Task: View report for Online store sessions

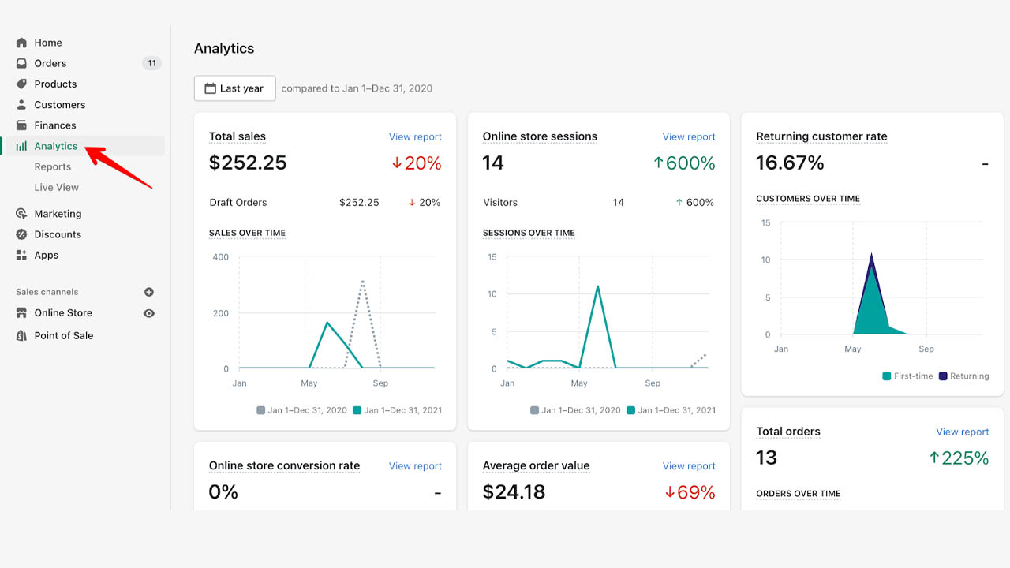Action: pyautogui.click(x=689, y=136)
